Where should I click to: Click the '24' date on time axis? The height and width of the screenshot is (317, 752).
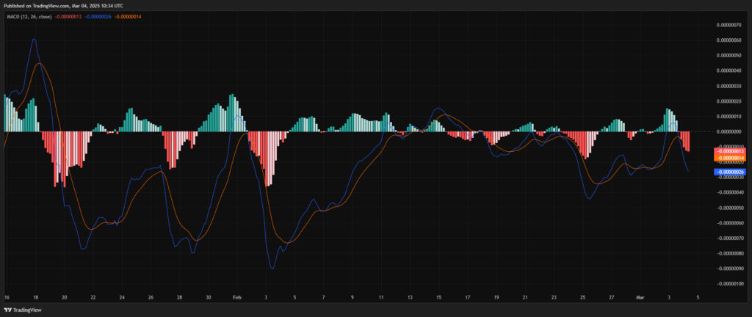[x=122, y=297]
